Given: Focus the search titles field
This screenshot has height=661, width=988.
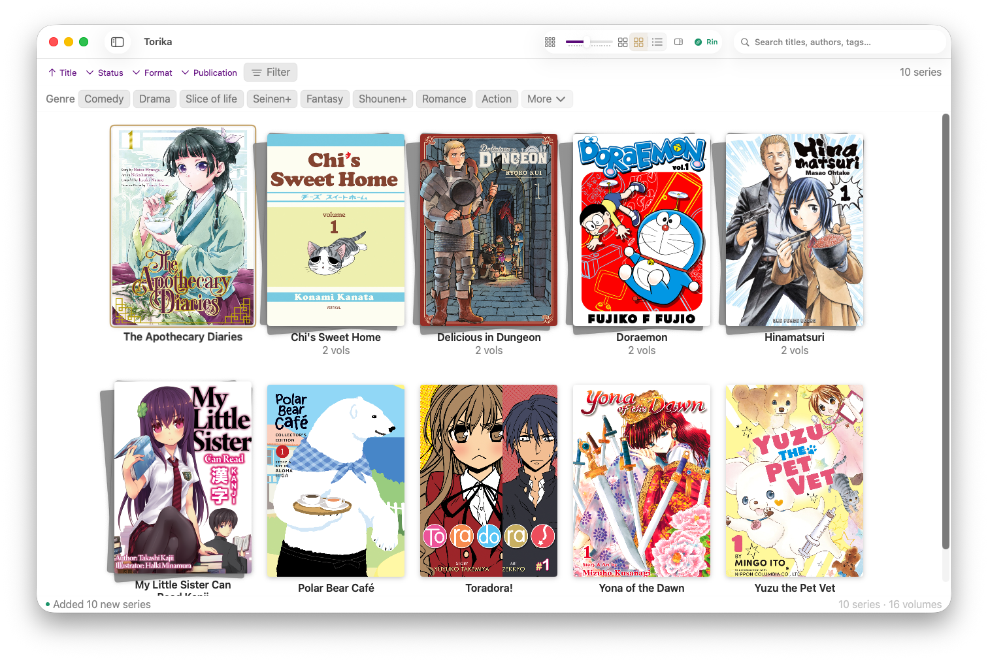Looking at the screenshot, I should (x=840, y=42).
